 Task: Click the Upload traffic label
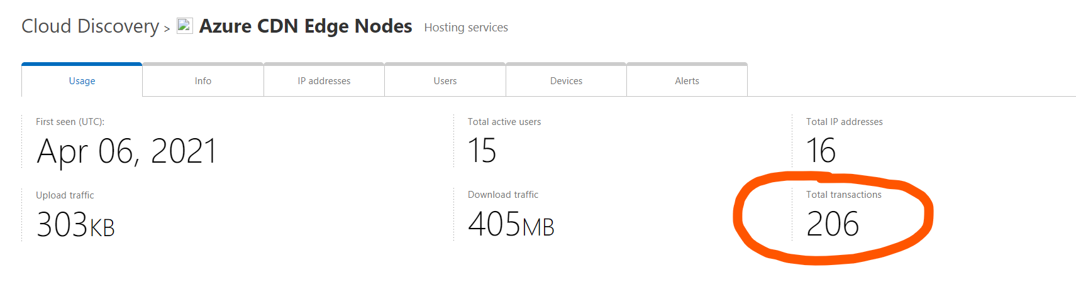(65, 195)
